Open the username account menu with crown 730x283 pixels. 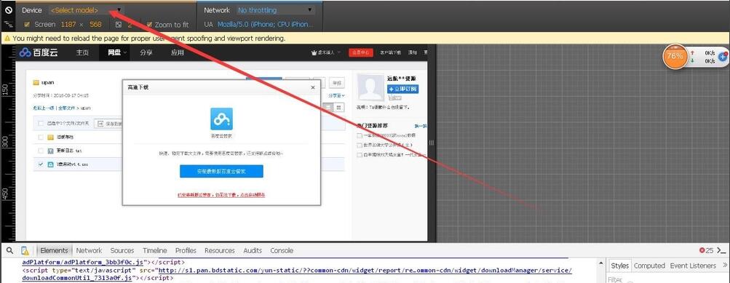click(326, 52)
